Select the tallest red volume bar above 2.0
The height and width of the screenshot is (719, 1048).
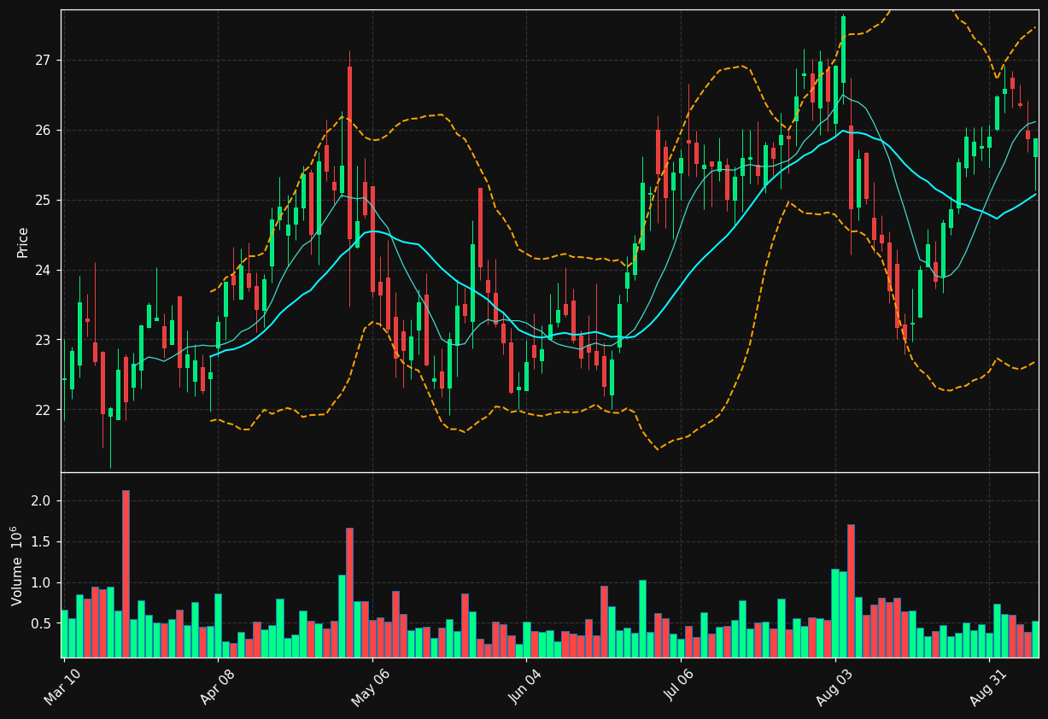tap(126, 574)
